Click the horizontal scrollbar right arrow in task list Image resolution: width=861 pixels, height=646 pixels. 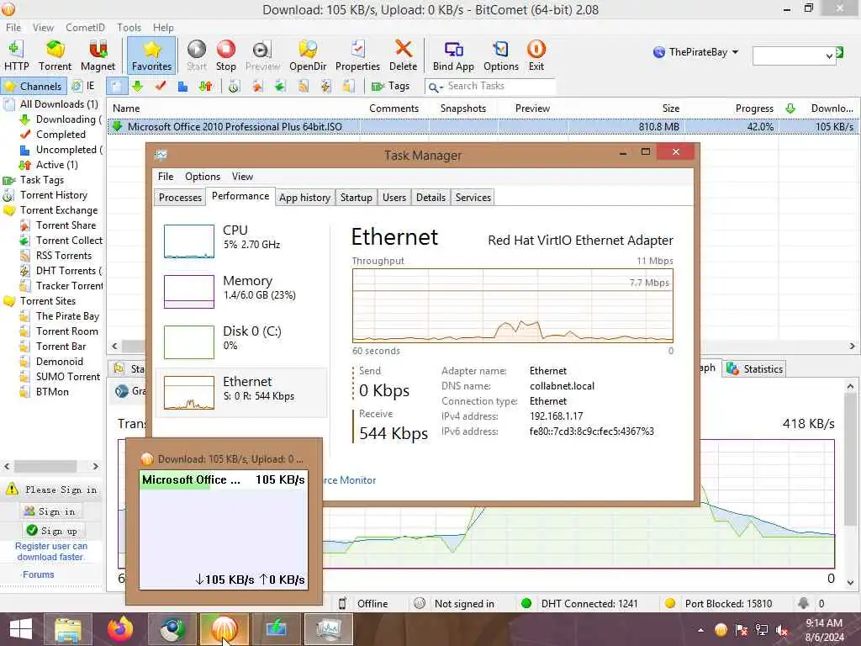pyautogui.click(x=853, y=346)
